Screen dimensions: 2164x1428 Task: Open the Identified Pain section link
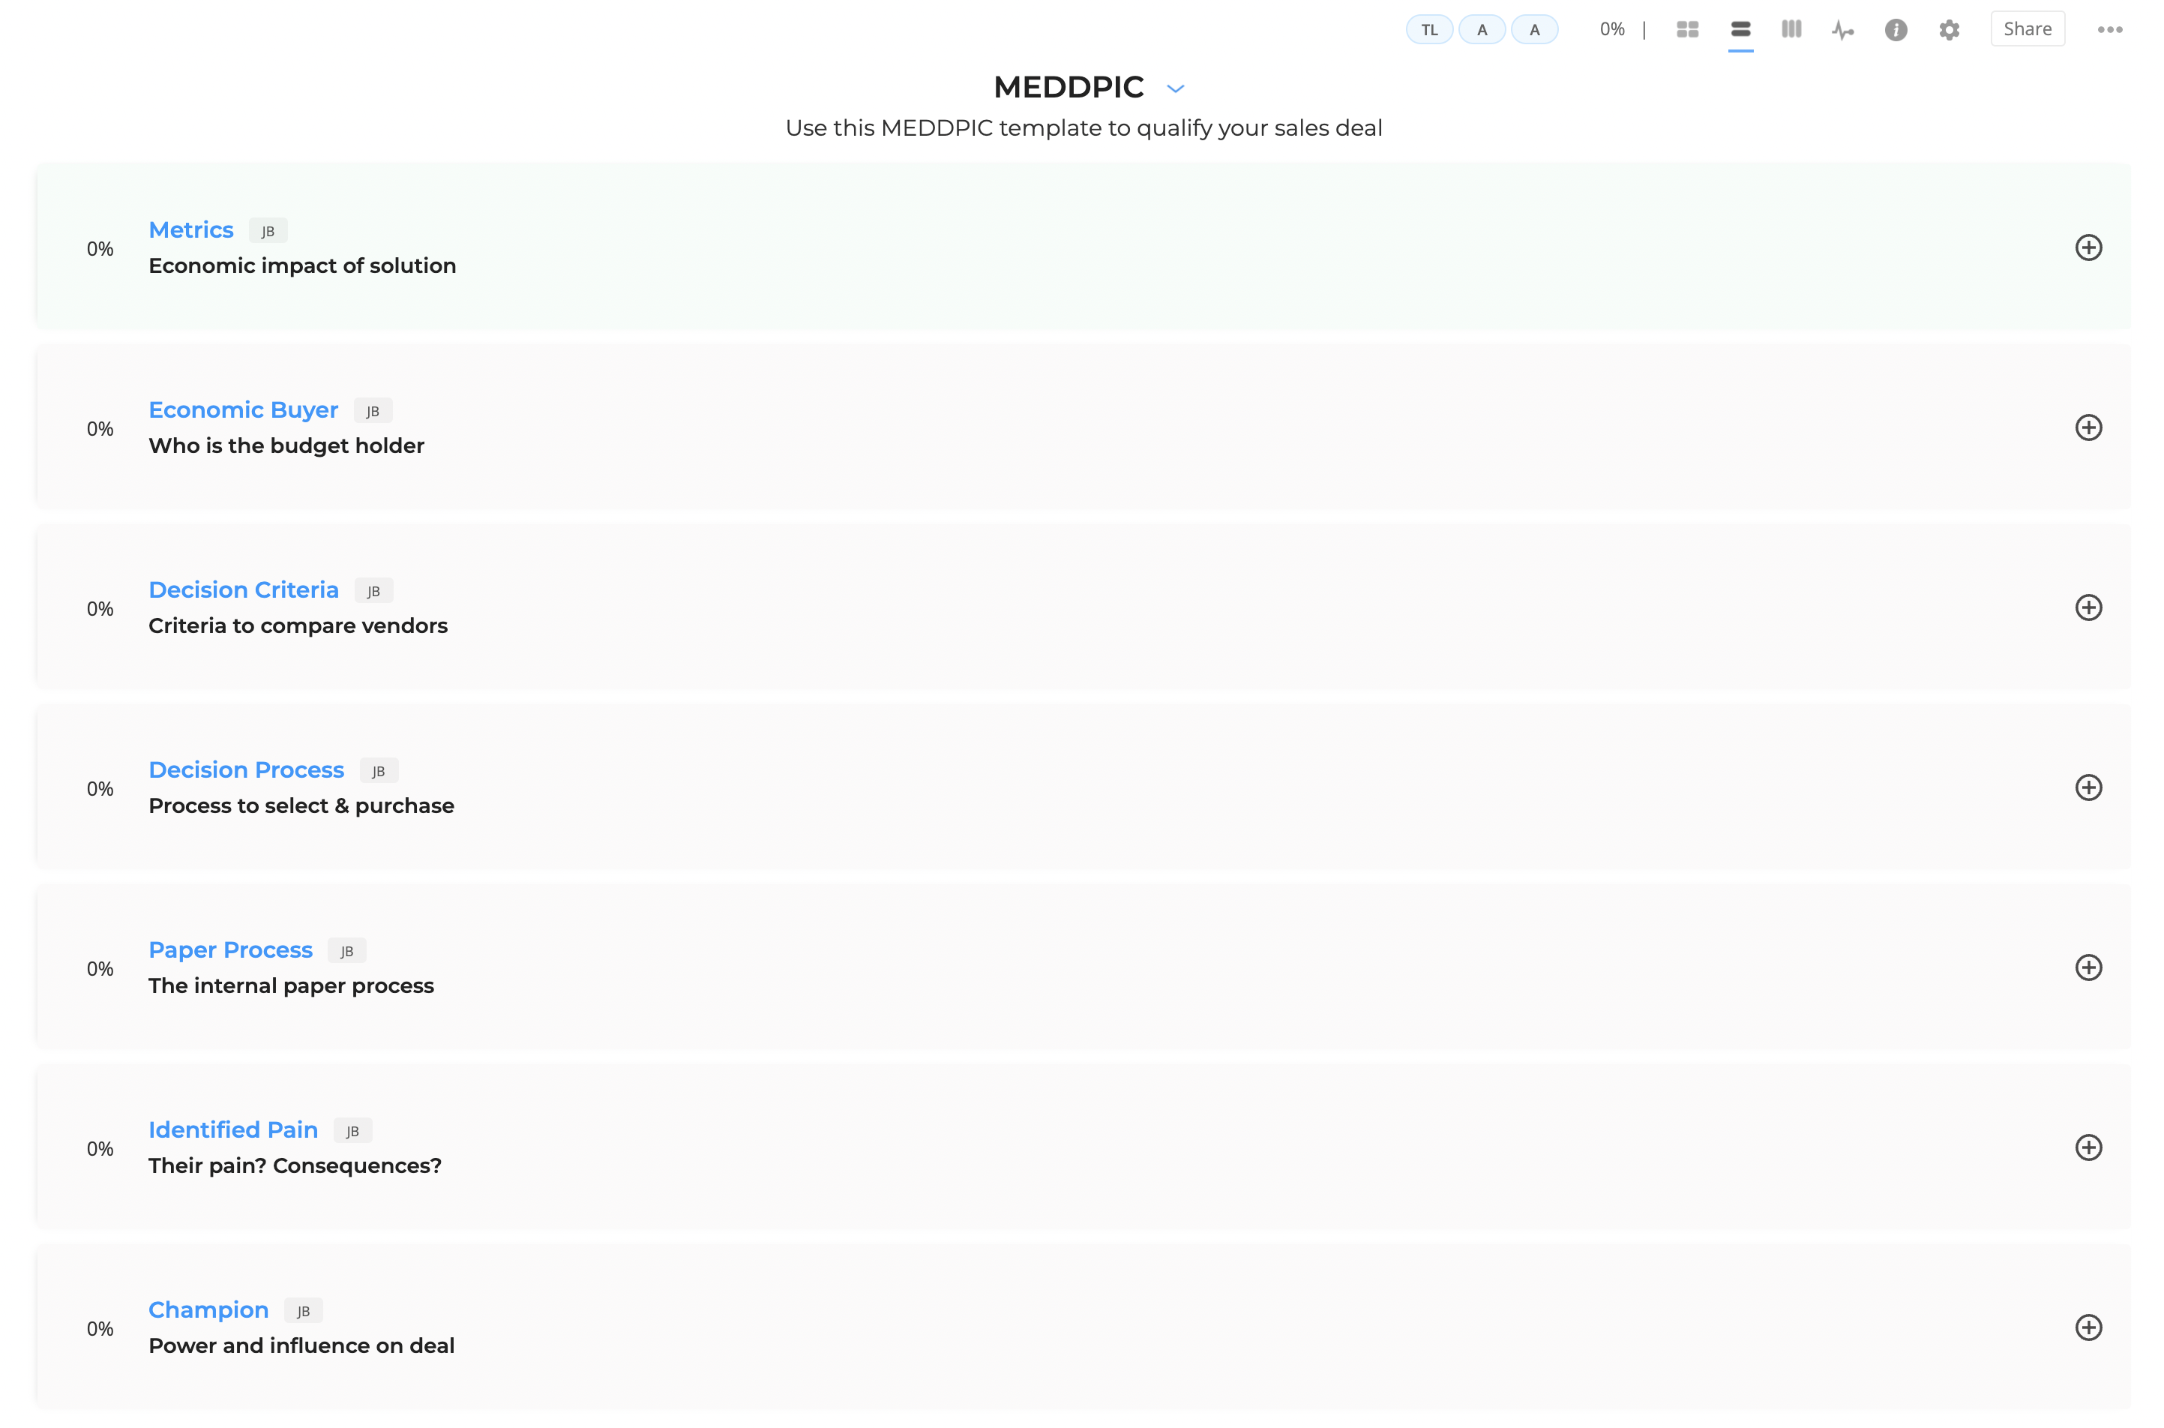(233, 1129)
